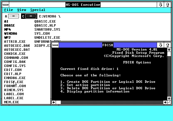Select the DBASE directory
The height and width of the screenshot is (121, 173).
[9, 26]
